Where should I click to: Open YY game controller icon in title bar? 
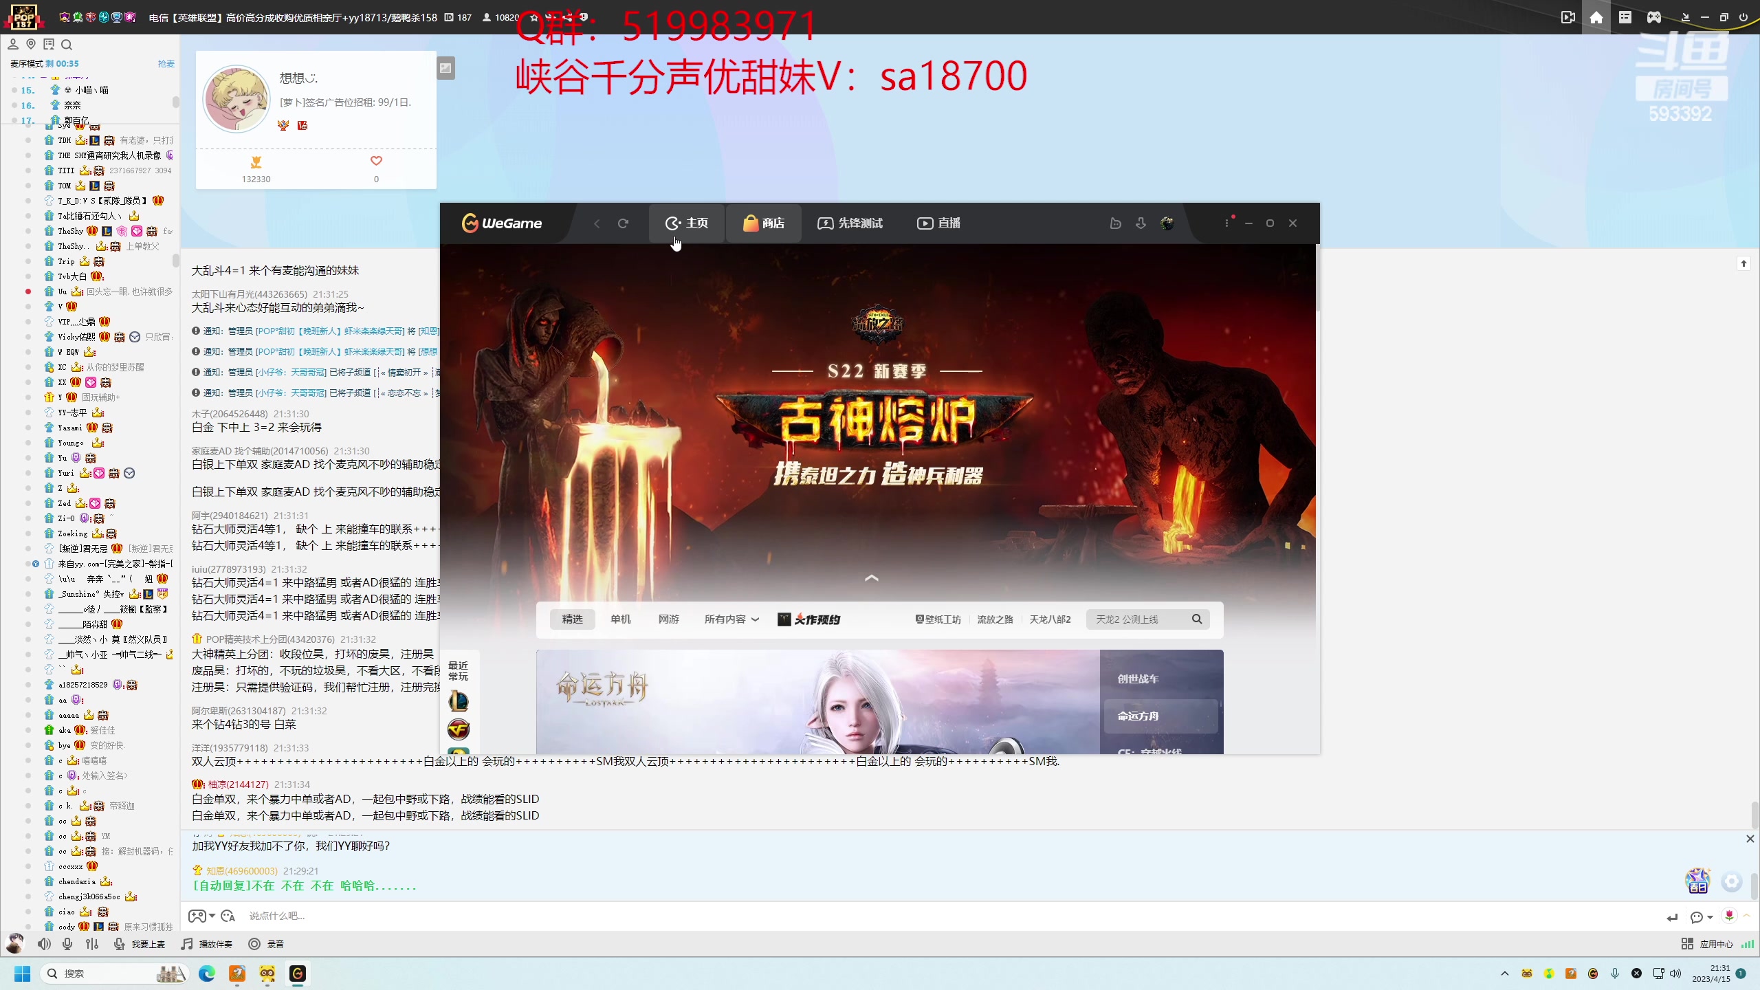click(x=1654, y=17)
